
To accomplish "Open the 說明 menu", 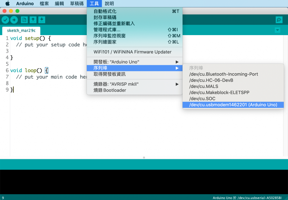I will (109, 3).
